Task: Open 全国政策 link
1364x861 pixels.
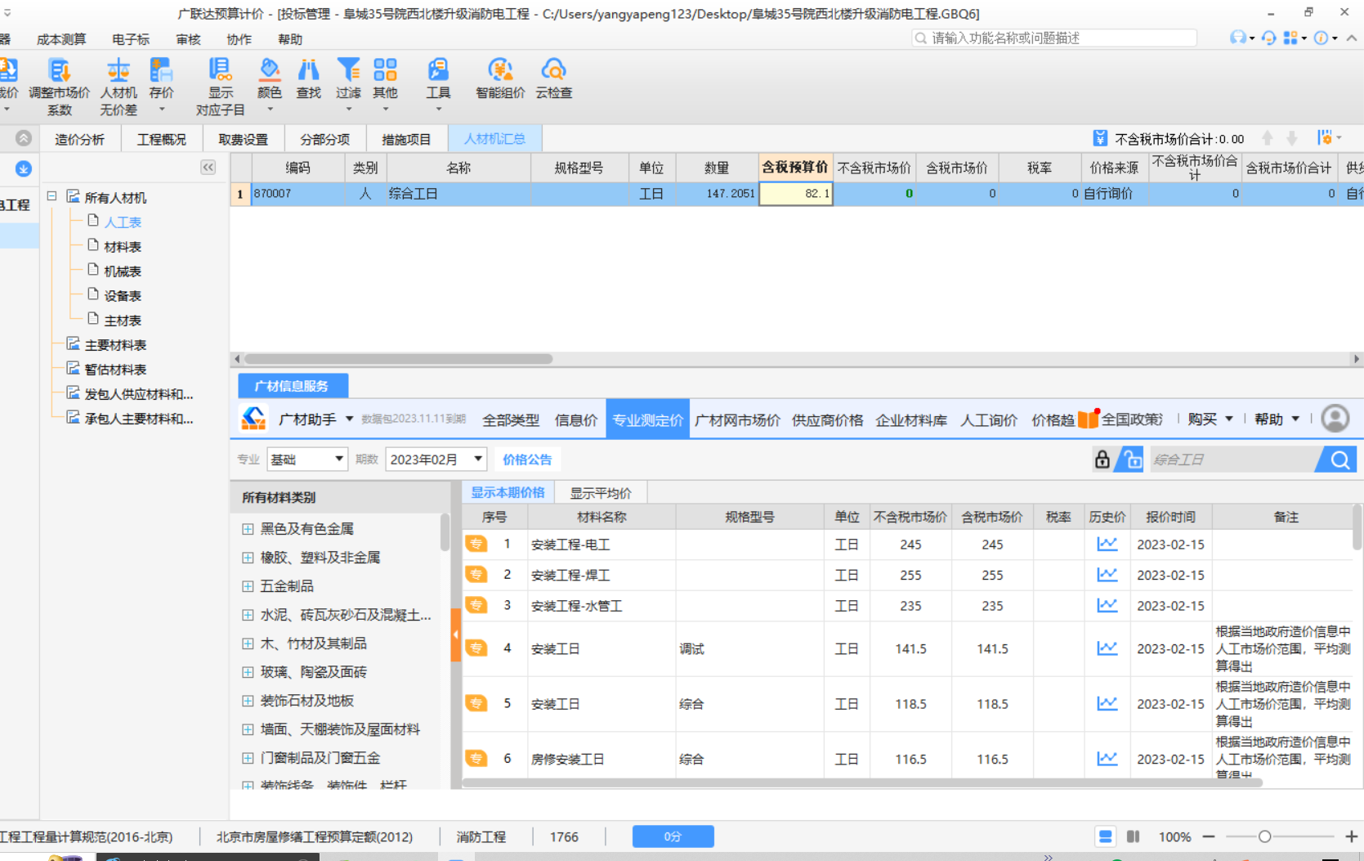Action: [1132, 419]
